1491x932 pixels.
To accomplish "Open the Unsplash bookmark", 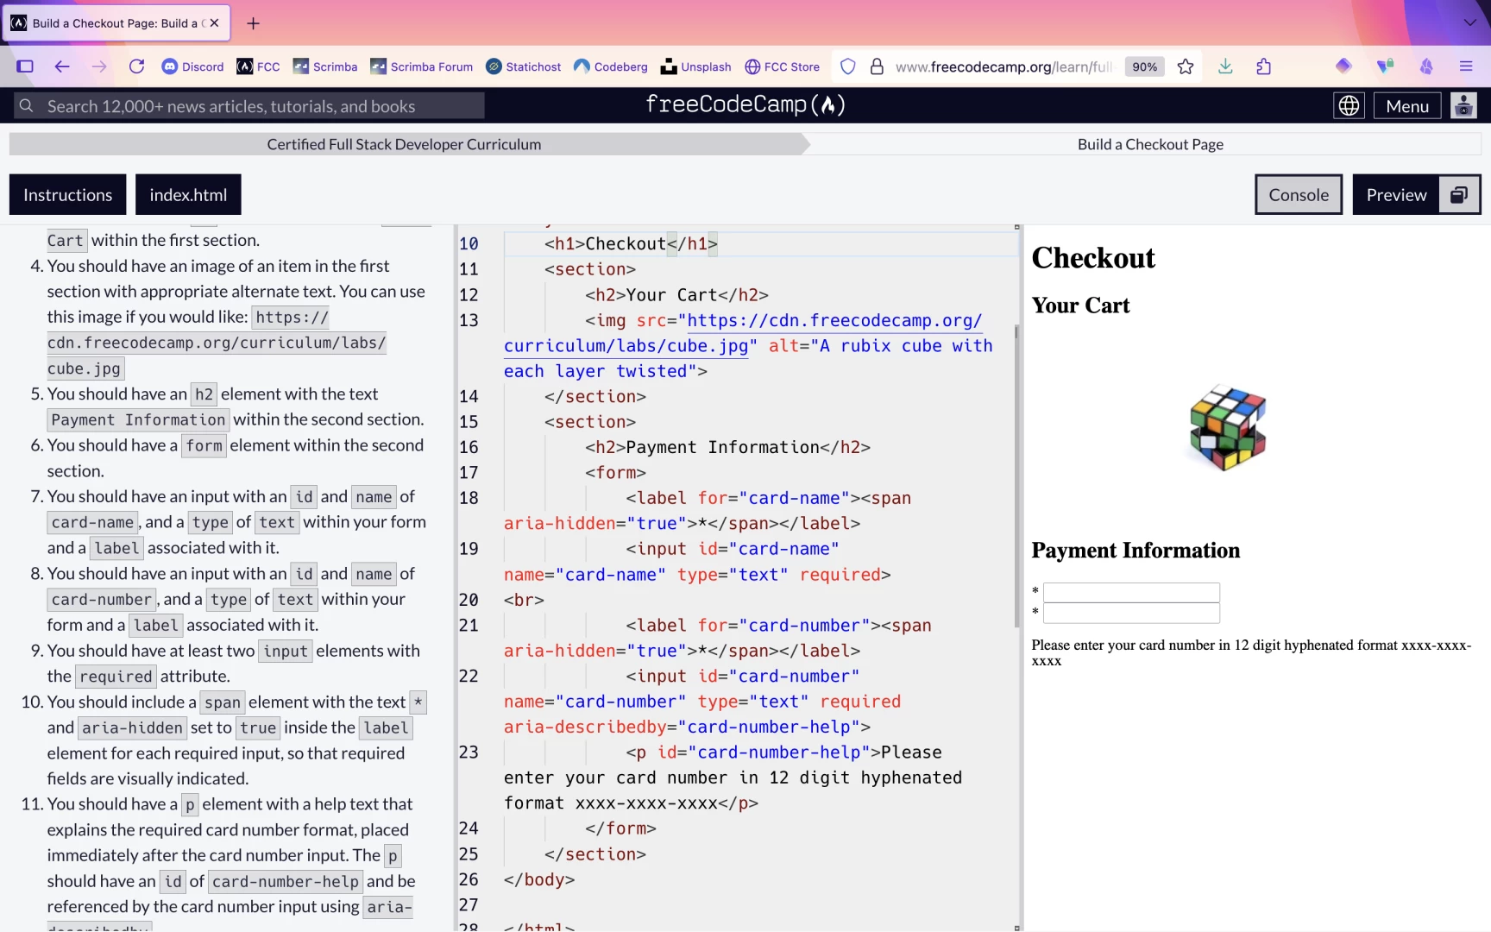I will [695, 66].
